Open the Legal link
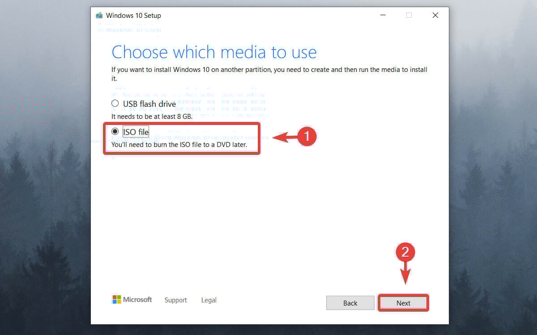Image resolution: width=537 pixels, height=335 pixels. (x=209, y=300)
